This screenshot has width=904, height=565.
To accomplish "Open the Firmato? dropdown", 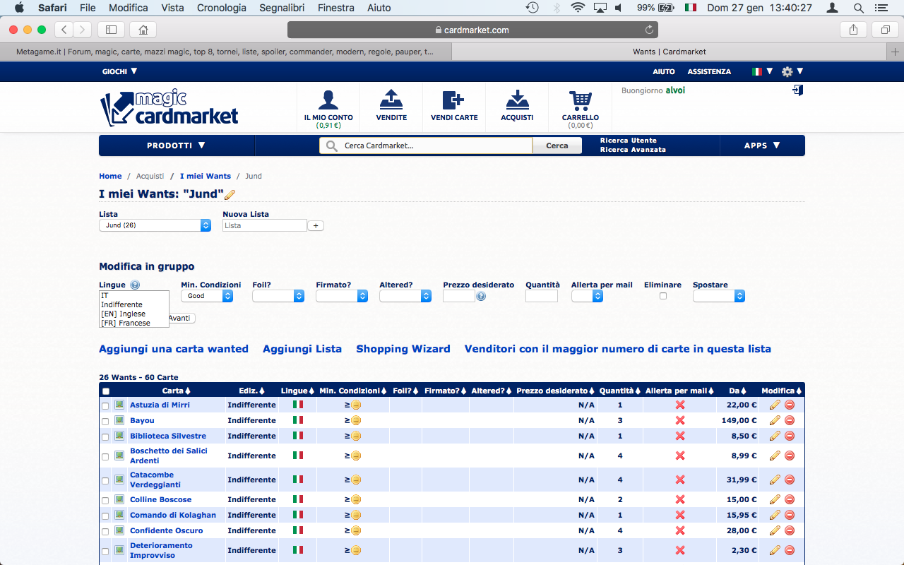I will click(342, 296).
